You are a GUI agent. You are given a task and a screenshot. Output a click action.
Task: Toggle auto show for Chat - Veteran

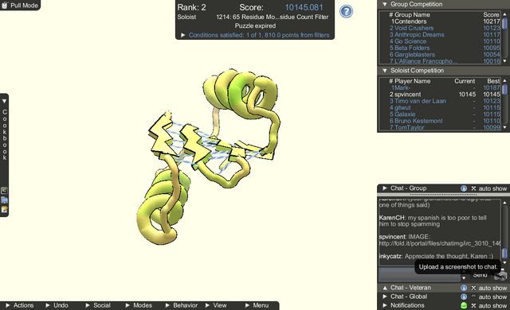pos(473,288)
